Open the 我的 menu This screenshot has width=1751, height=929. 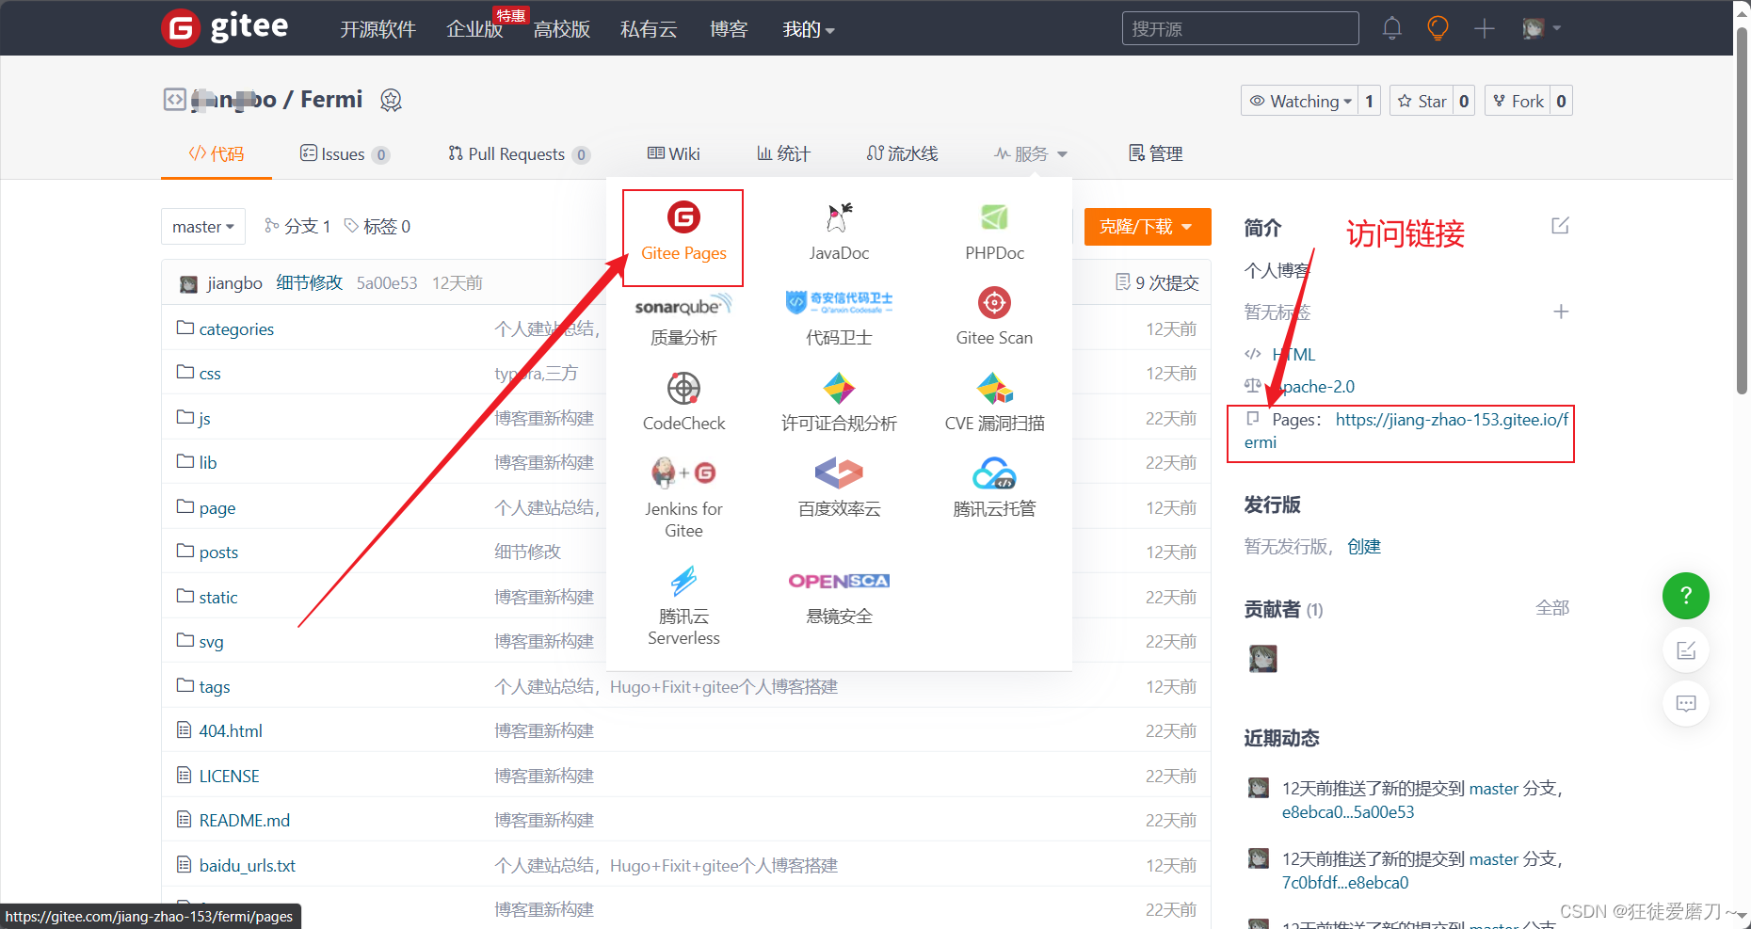808,29
